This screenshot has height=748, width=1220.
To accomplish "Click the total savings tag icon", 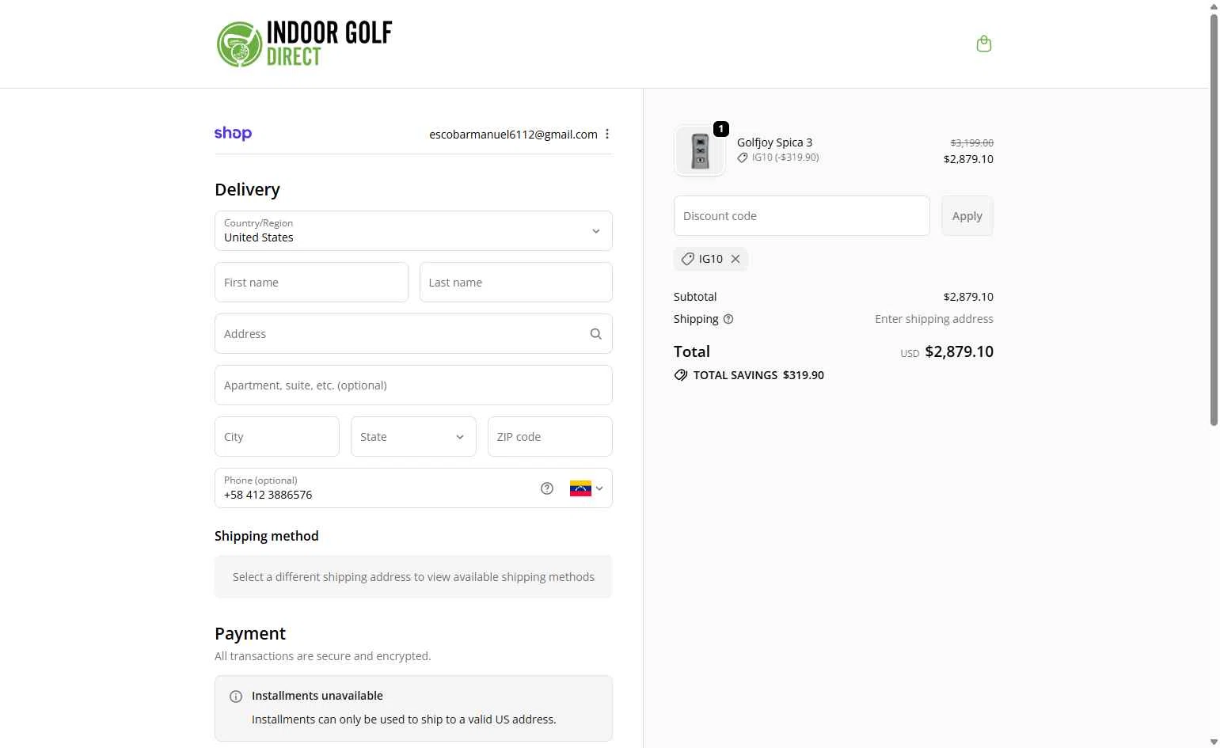I will point(681,375).
